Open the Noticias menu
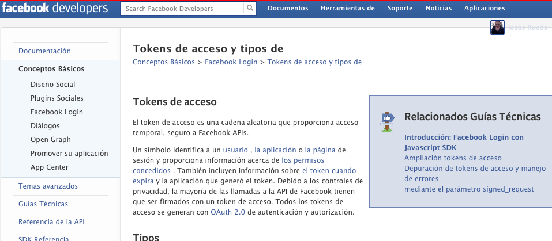Viewport: 552px width, 241px height. point(438,8)
